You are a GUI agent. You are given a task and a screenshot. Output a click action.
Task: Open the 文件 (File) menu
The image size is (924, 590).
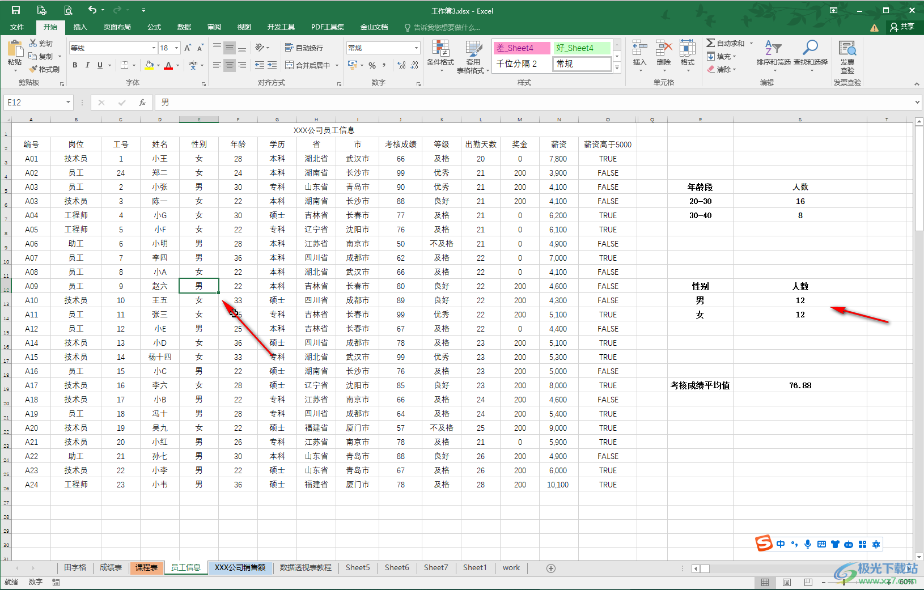[x=17, y=27]
